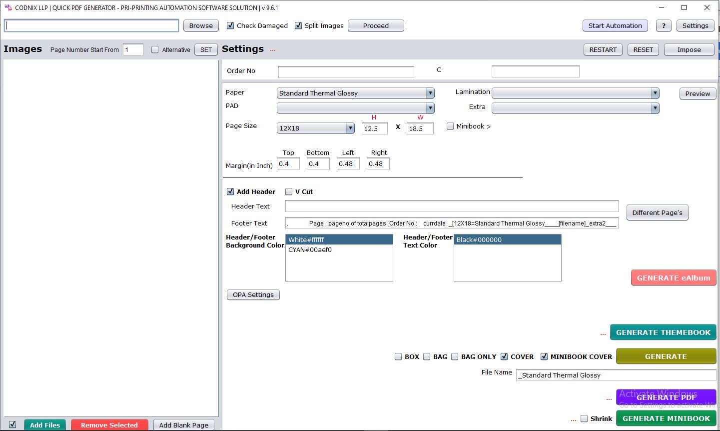Screen dimensions: 720x431
Task: Enable the V Cut checkbox
Action: (289, 191)
